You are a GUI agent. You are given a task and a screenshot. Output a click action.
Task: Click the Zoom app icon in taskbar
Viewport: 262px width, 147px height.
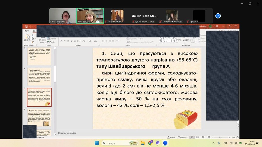pyautogui.click(x=165, y=143)
